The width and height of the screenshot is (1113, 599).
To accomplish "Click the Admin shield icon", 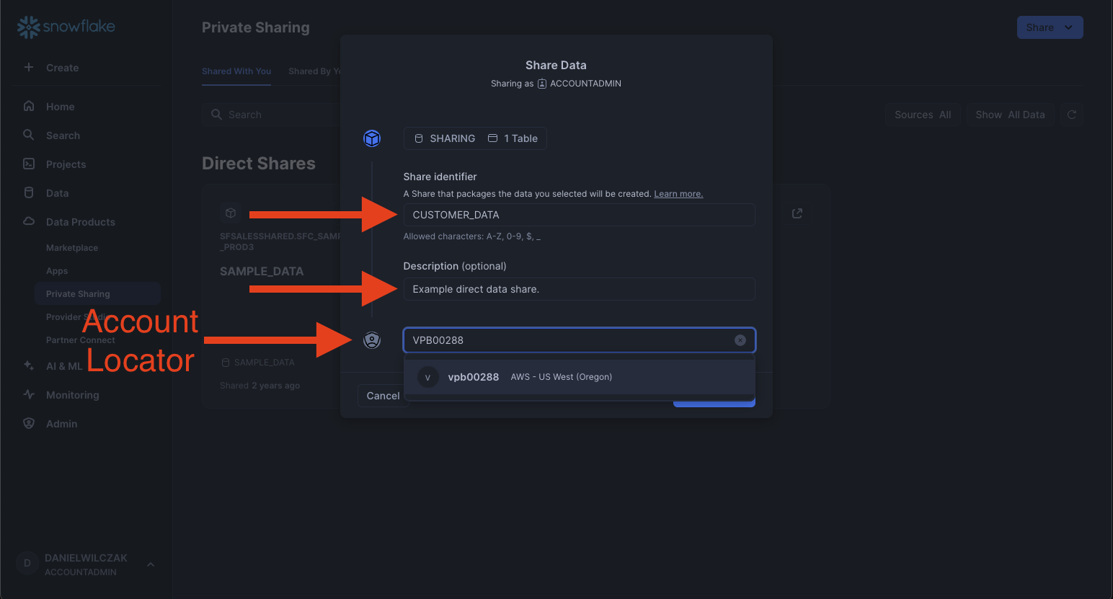I will [x=29, y=423].
